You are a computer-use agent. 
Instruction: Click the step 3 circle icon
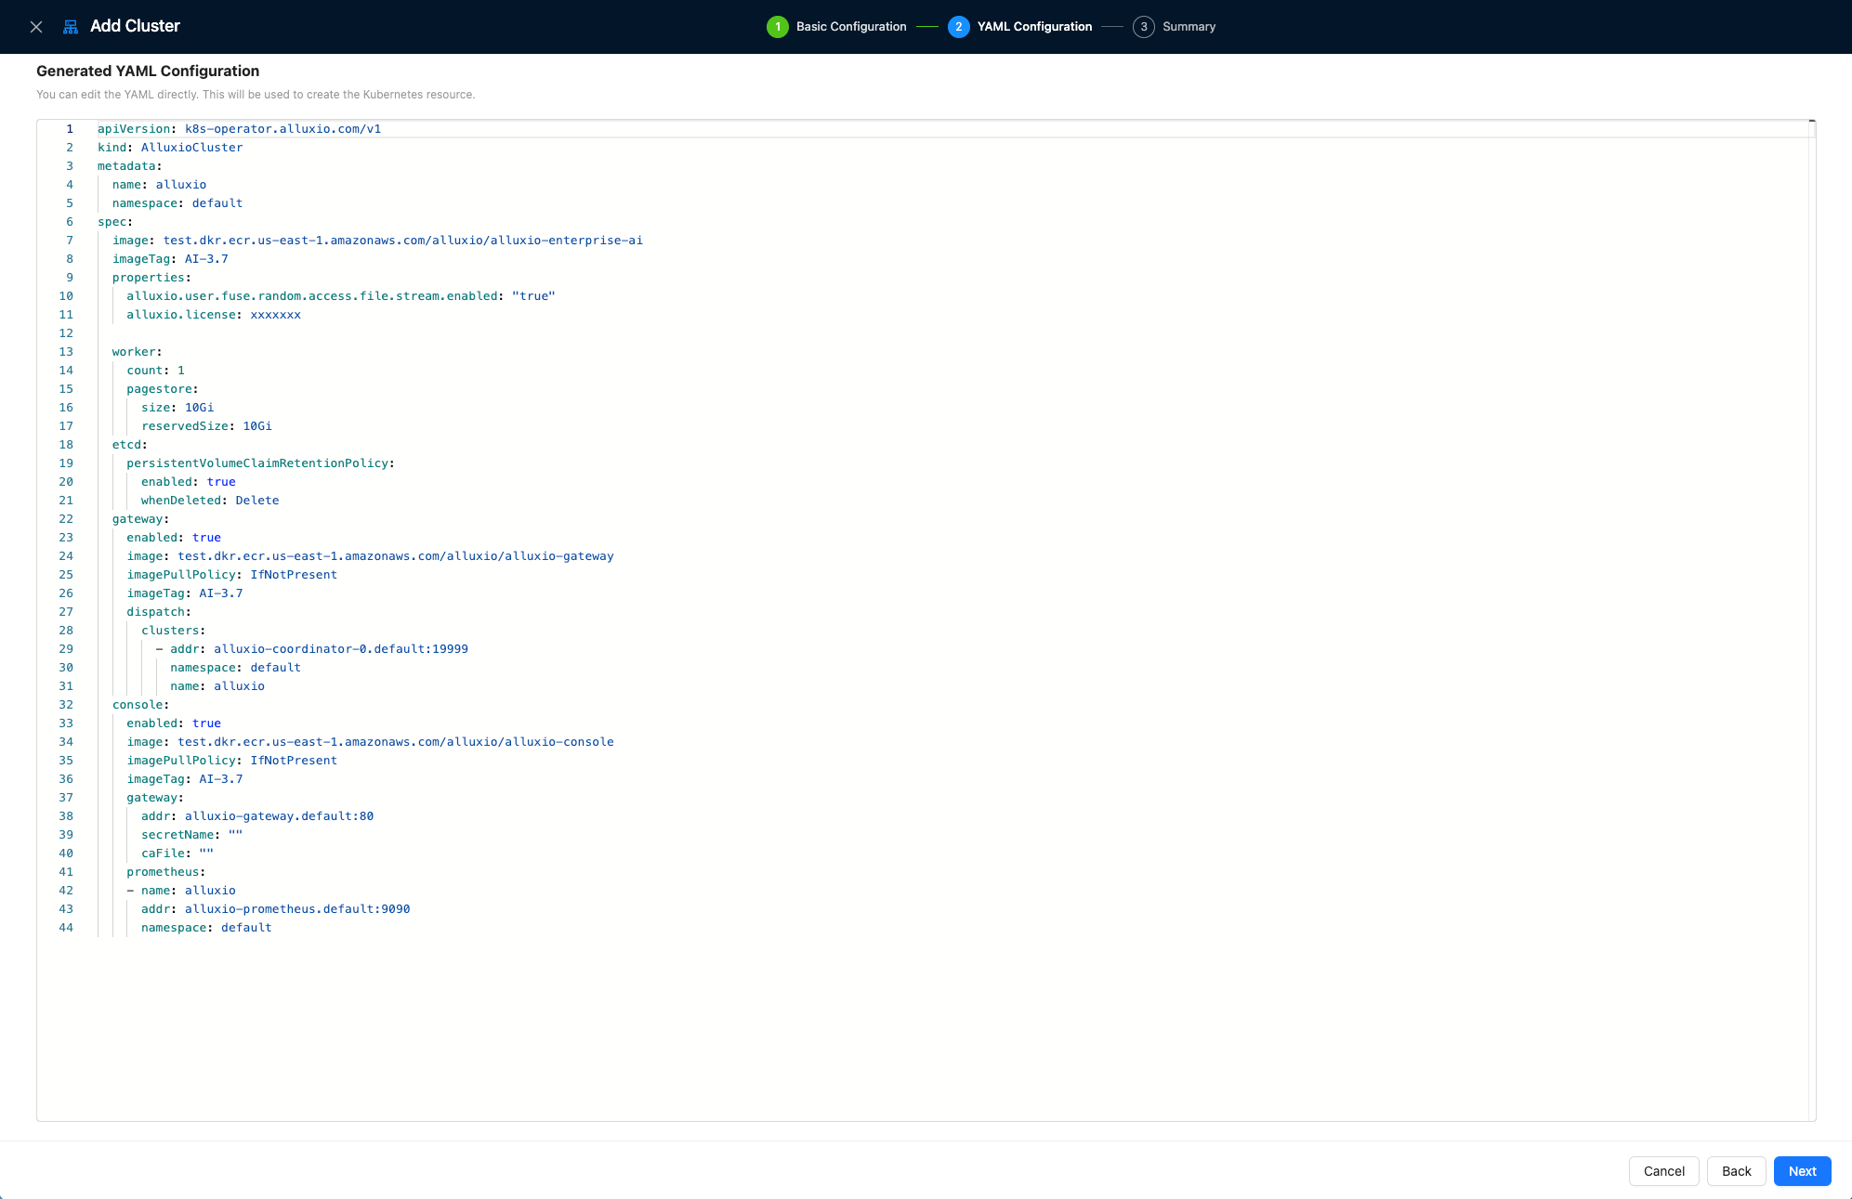[1143, 27]
